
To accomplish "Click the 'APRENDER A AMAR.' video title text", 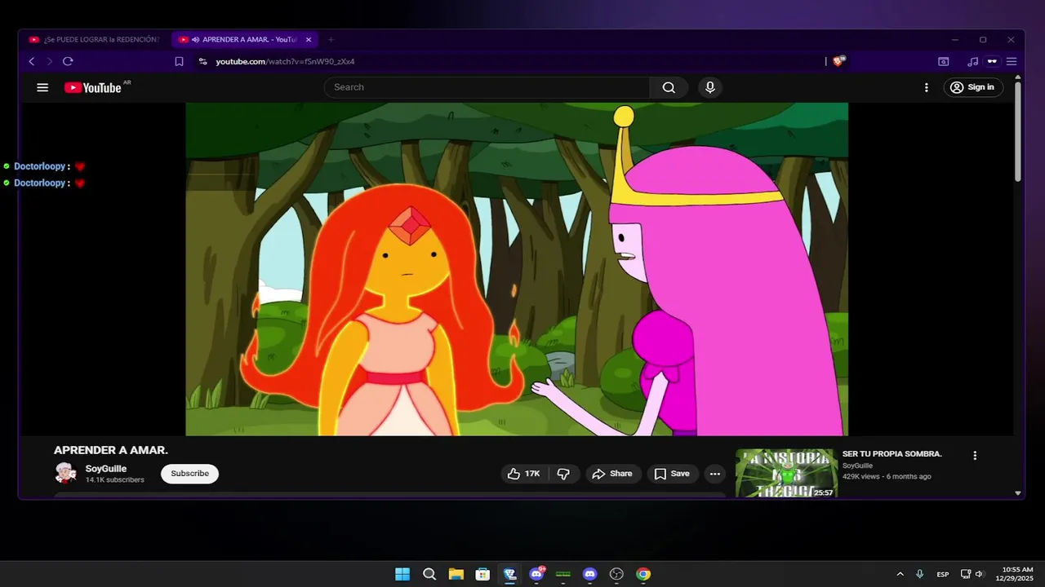I will click(x=111, y=450).
